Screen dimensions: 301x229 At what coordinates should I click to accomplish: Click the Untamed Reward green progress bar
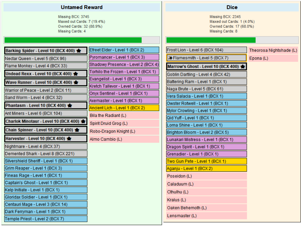[73, 40]
